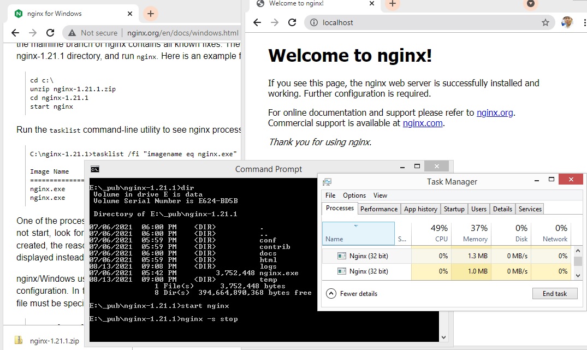587x350 pixels.
Task: Open the Chrome profile avatar
Action: point(567,22)
